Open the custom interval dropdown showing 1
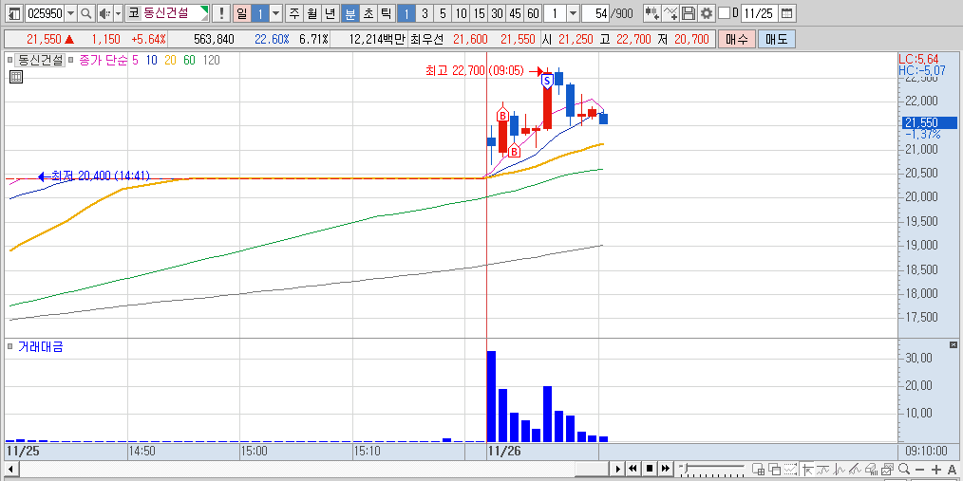Viewport: 963px width, 481px height. coord(573,13)
